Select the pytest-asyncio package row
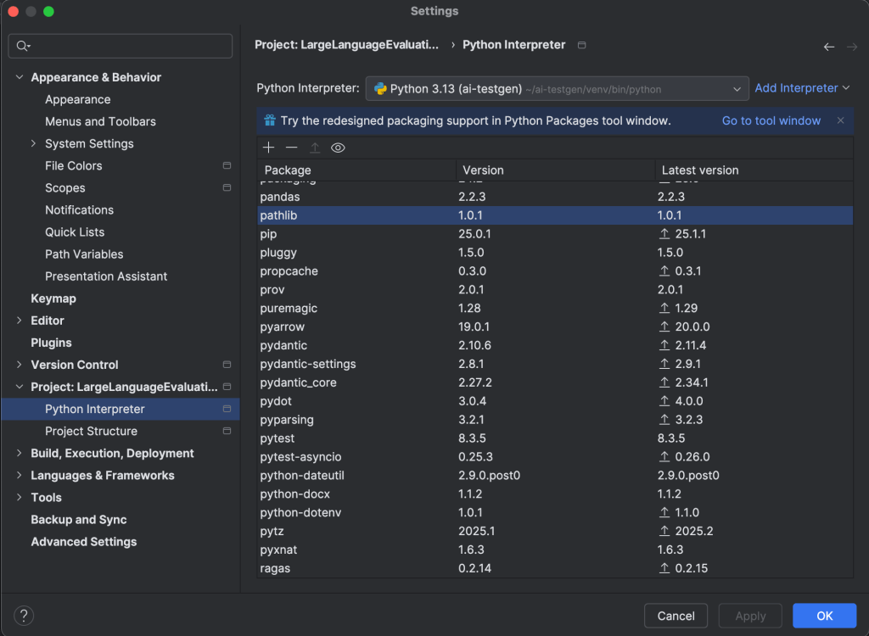 click(x=555, y=457)
